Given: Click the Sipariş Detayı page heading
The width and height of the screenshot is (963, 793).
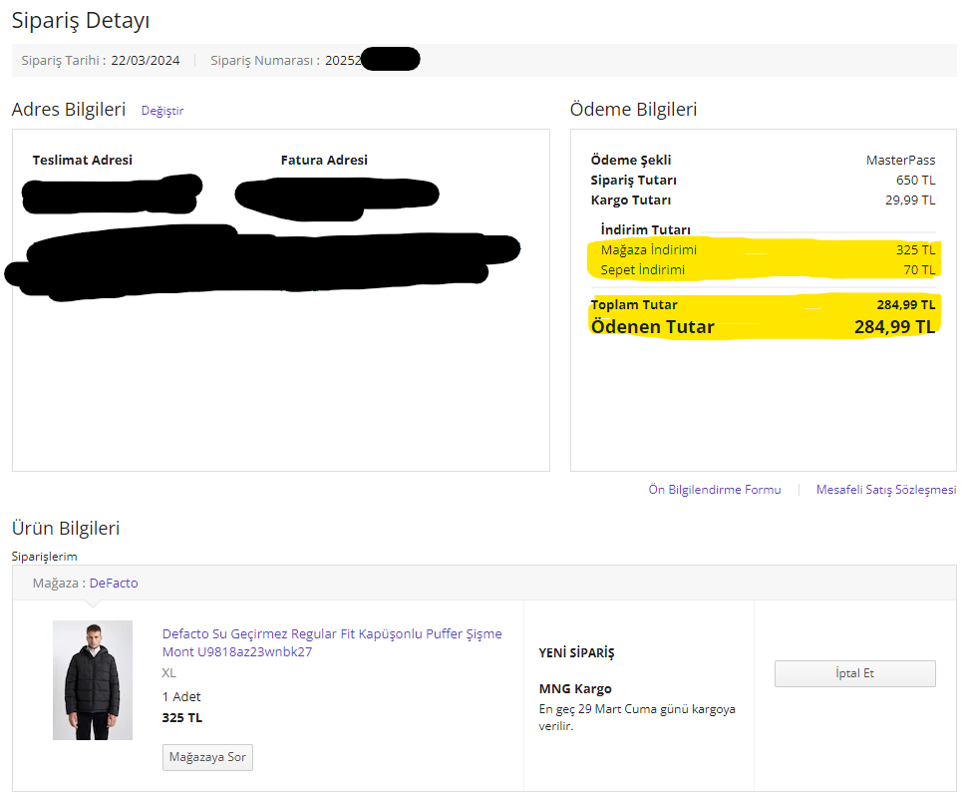Looking at the screenshot, I should coord(81,20).
